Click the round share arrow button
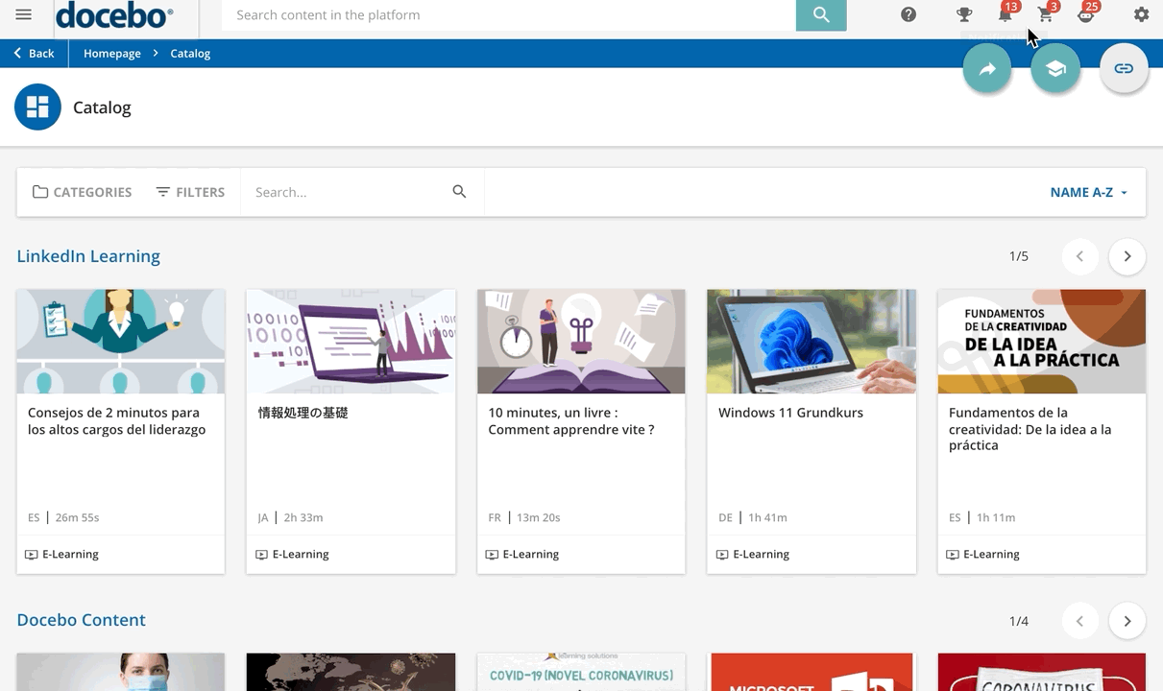 [x=987, y=69]
